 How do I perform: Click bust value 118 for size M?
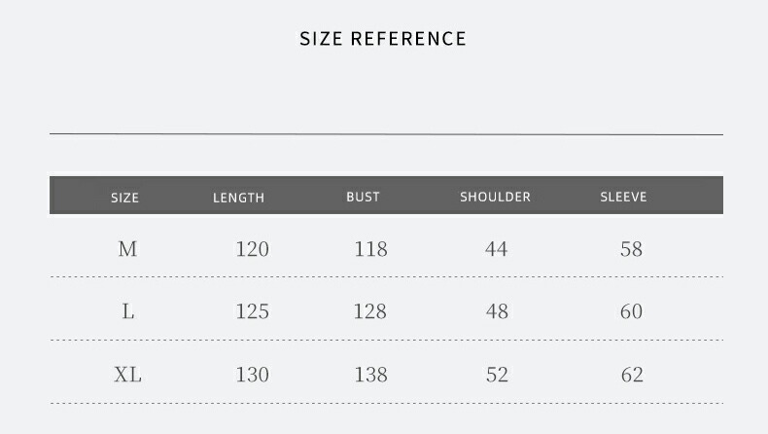point(370,249)
